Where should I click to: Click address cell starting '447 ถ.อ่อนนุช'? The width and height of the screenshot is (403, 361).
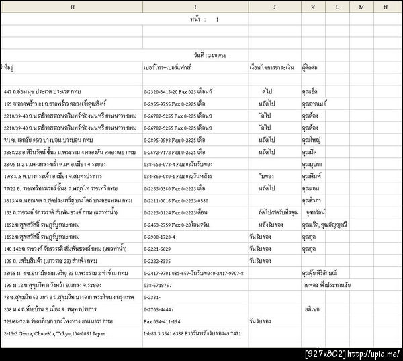click(73, 91)
